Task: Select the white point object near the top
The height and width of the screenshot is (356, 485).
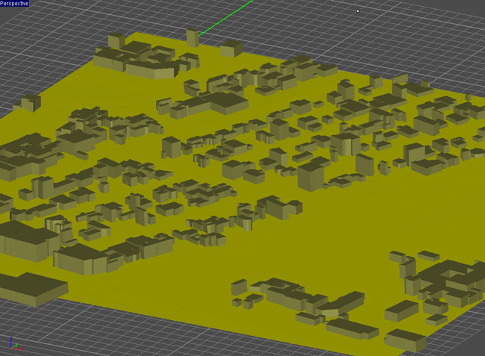Action: [x=358, y=11]
